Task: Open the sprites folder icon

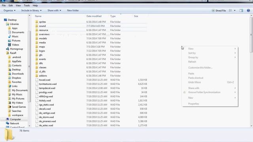Action: (x=37, y=22)
